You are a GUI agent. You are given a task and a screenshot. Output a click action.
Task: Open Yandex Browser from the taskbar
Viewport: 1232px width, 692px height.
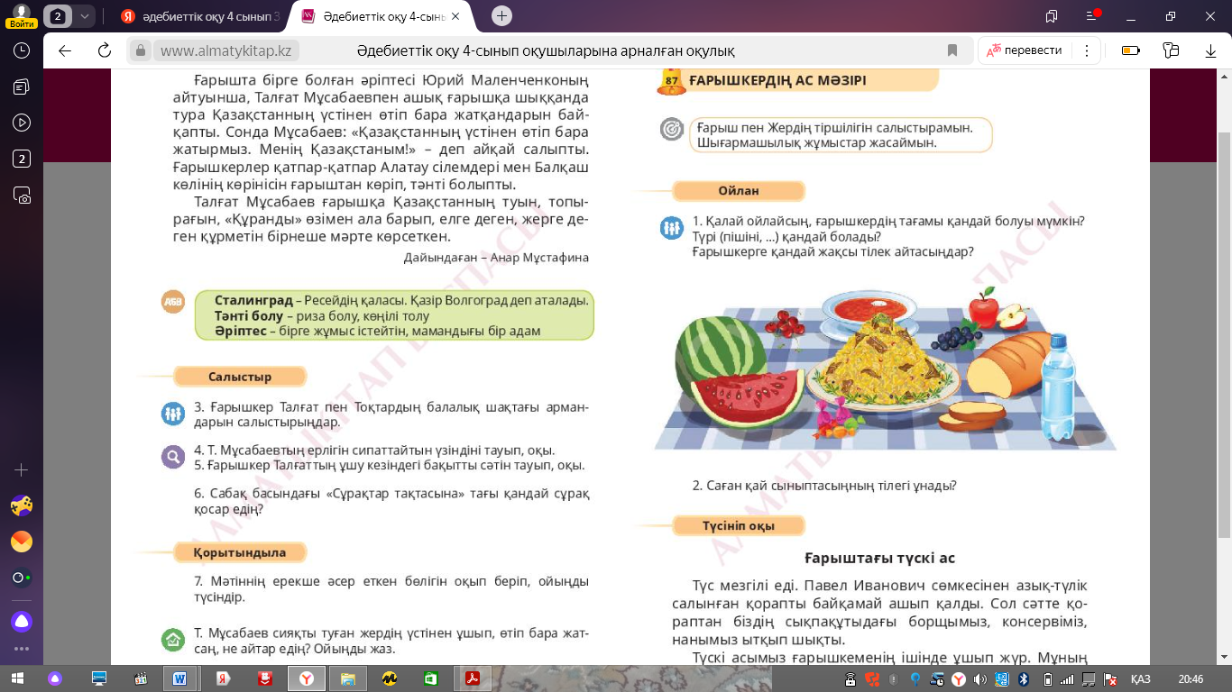pyautogui.click(x=308, y=678)
